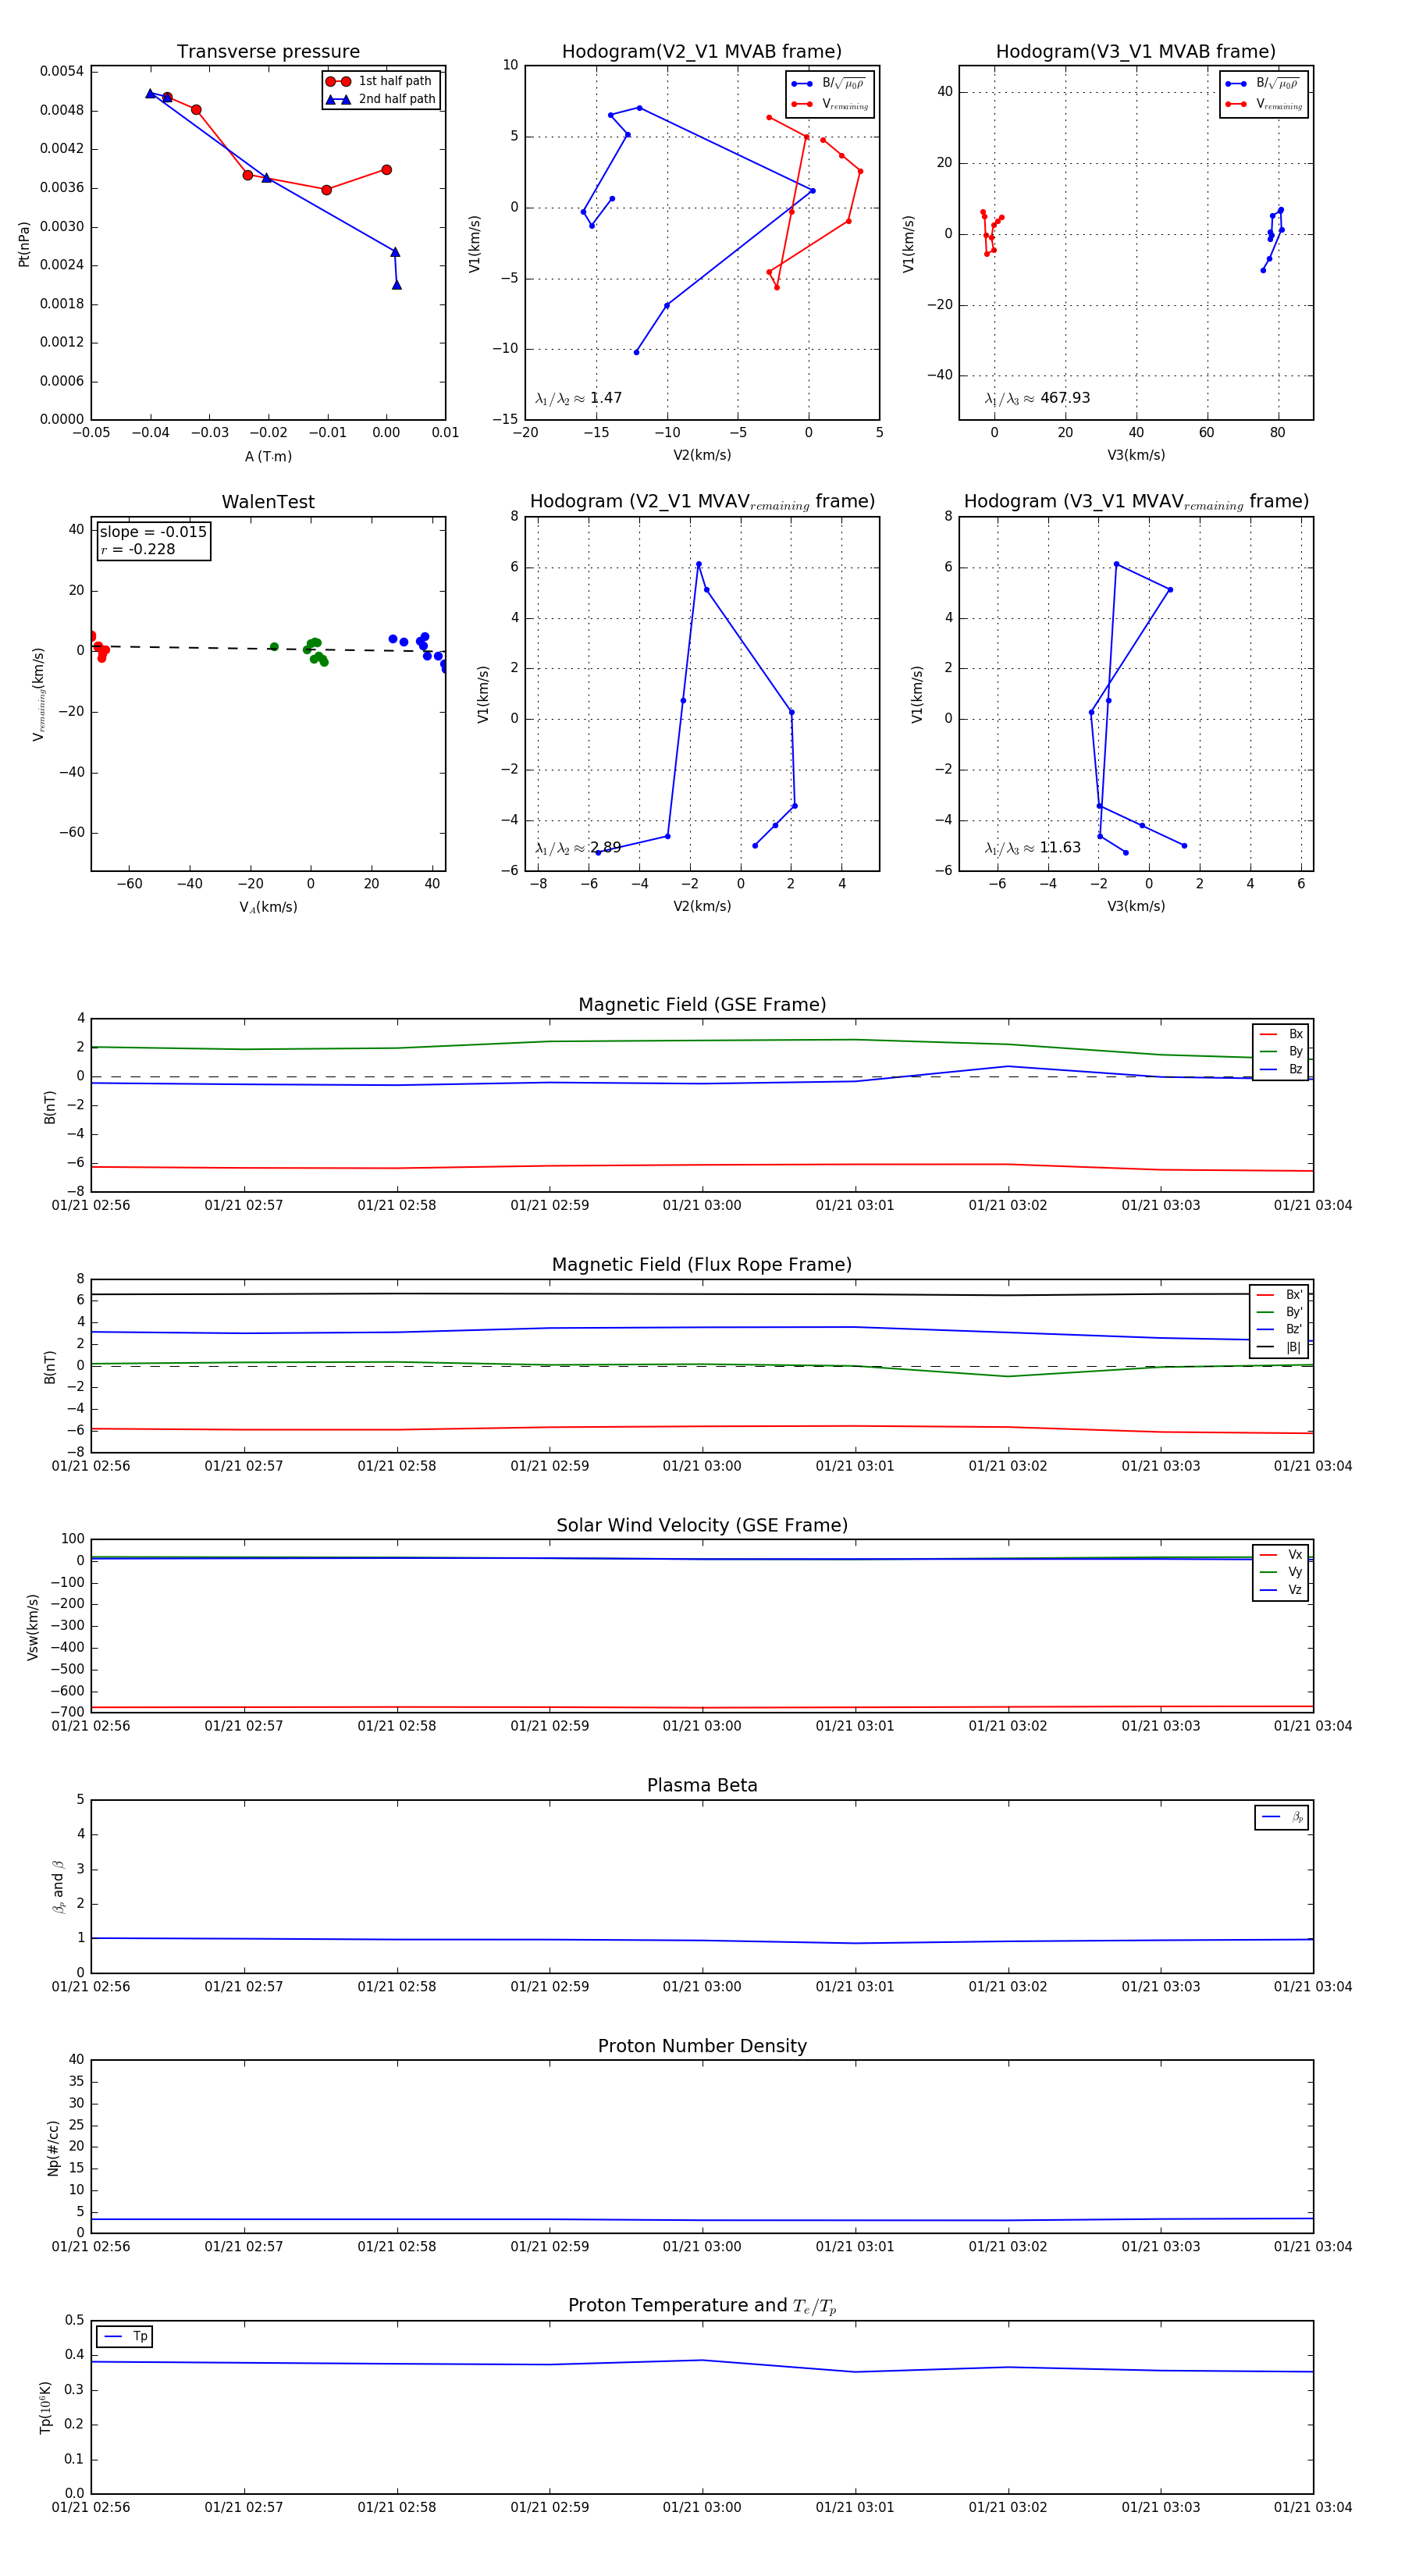Select the Bx' legend entry in Flux Rope plot

click(x=1279, y=1295)
